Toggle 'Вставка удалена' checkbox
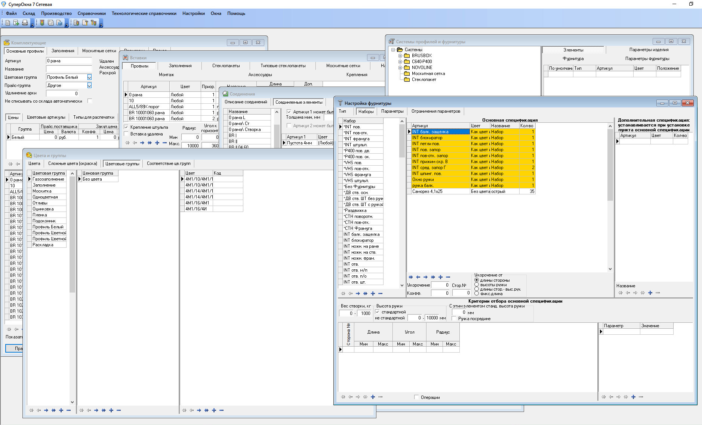This screenshot has width=702, height=425. click(x=126, y=134)
